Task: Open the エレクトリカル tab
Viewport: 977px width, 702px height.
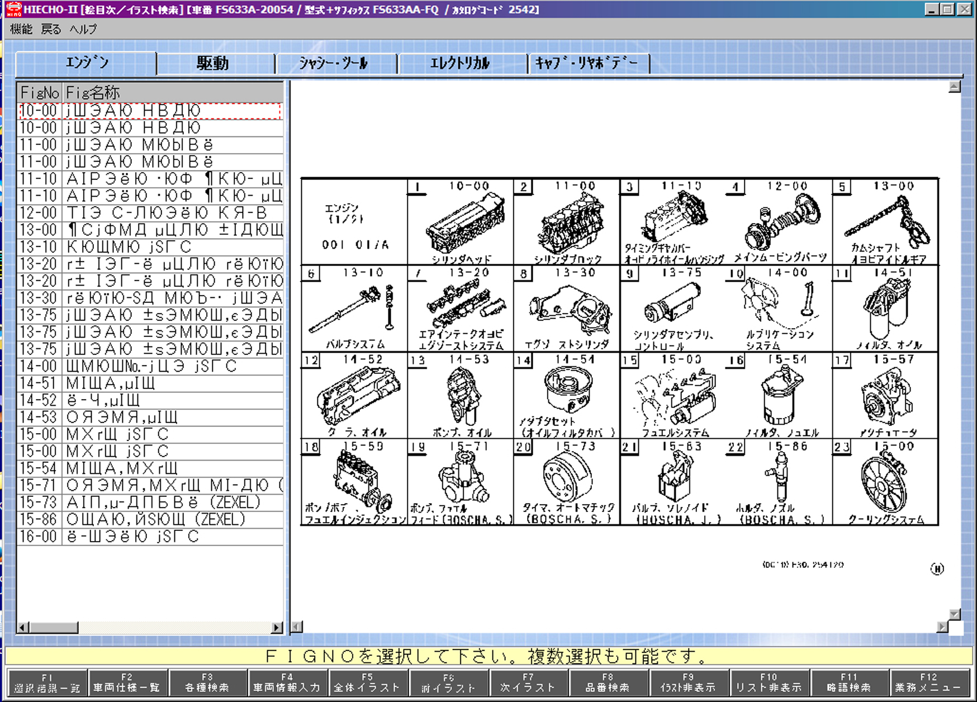Action: pos(461,63)
